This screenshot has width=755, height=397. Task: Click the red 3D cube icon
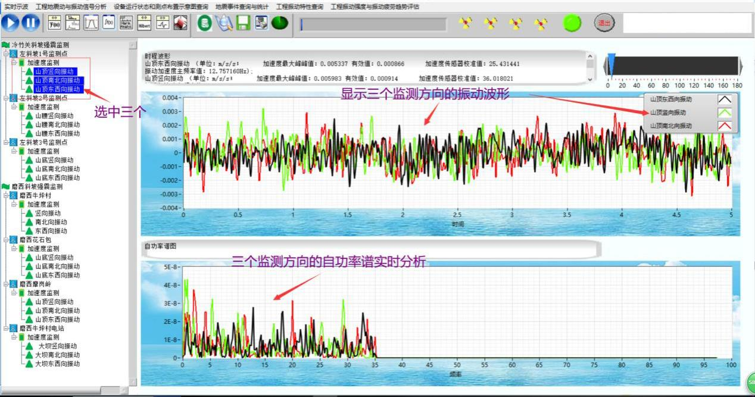(180, 23)
